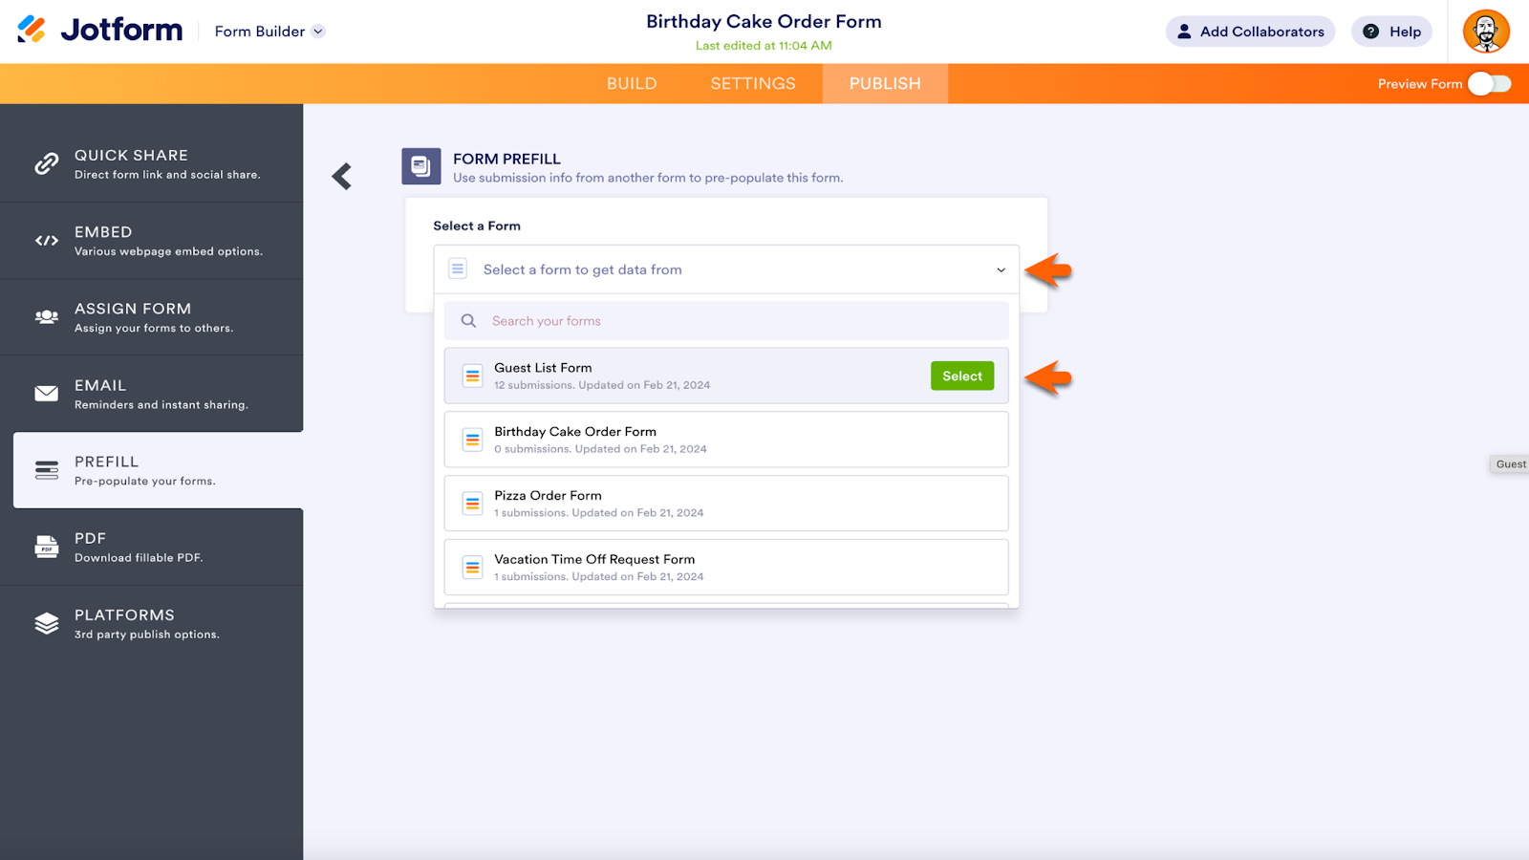Click the Form Prefill header icon
Image resolution: width=1529 pixels, height=860 pixels.
click(421, 166)
